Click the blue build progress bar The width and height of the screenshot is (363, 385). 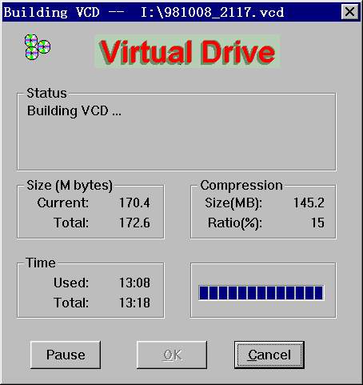[x=261, y=292]
